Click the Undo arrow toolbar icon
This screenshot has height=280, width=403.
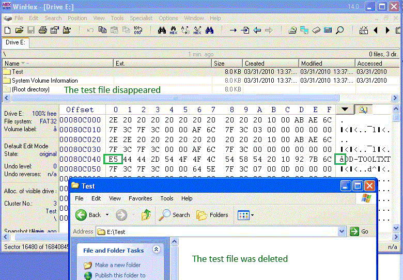(90, 30)
